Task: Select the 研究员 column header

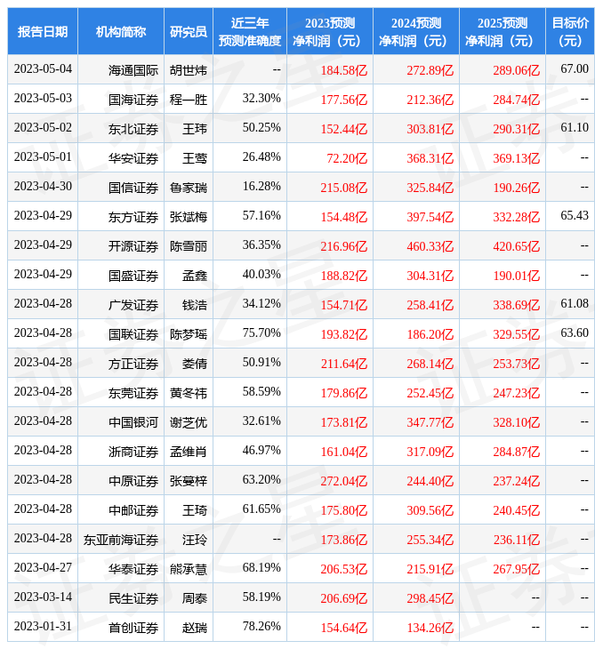Action: tap(189, 32)
